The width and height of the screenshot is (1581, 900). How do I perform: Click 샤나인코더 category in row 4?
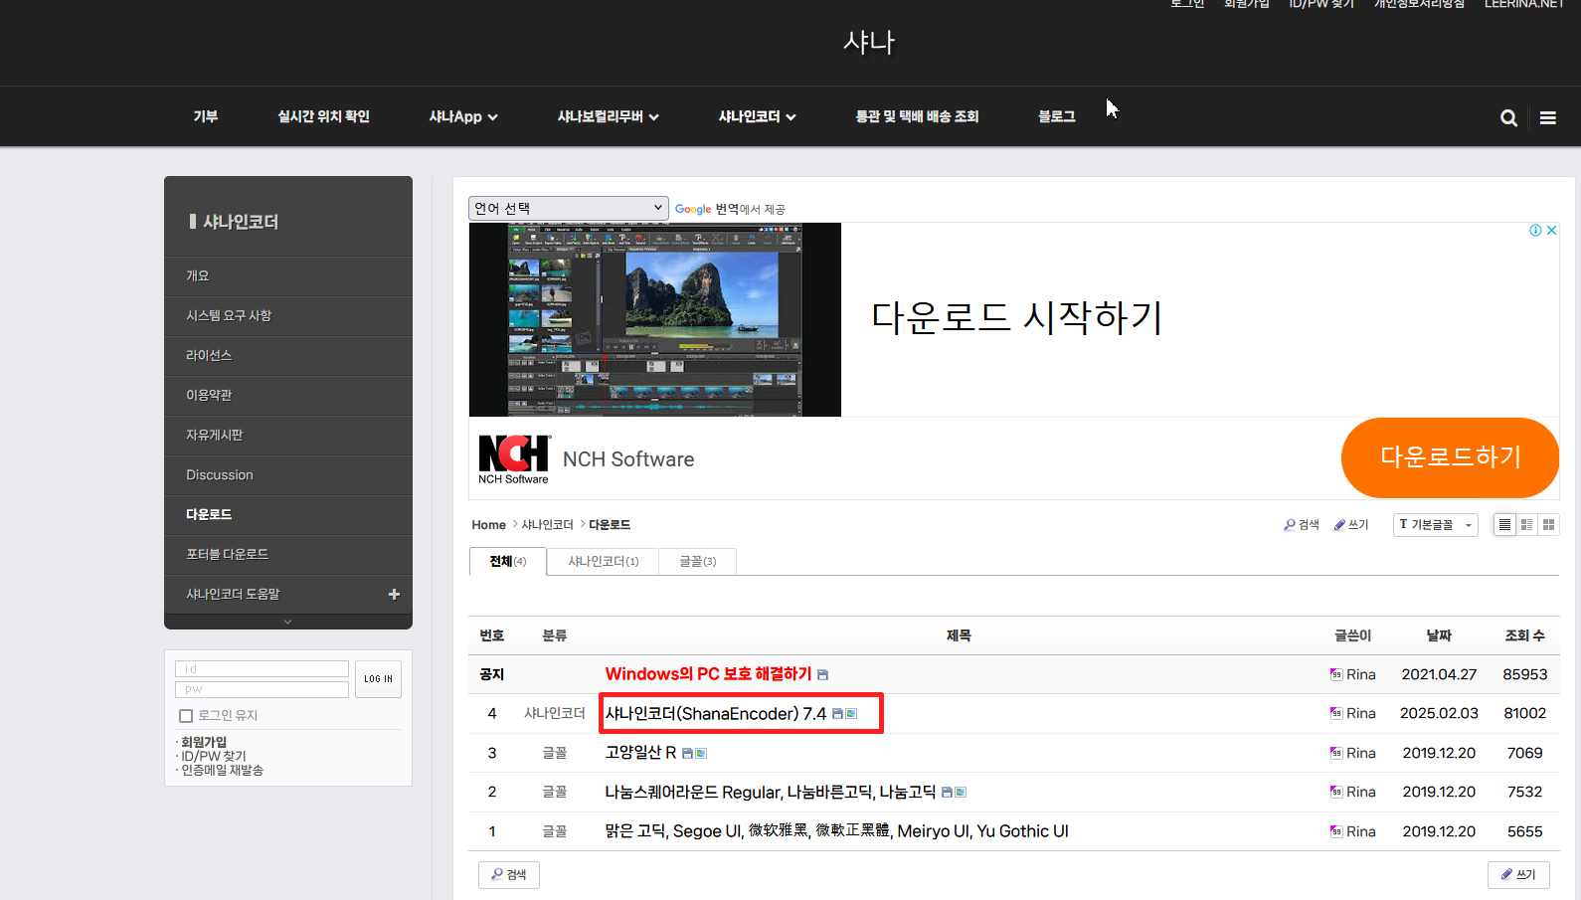555,713
